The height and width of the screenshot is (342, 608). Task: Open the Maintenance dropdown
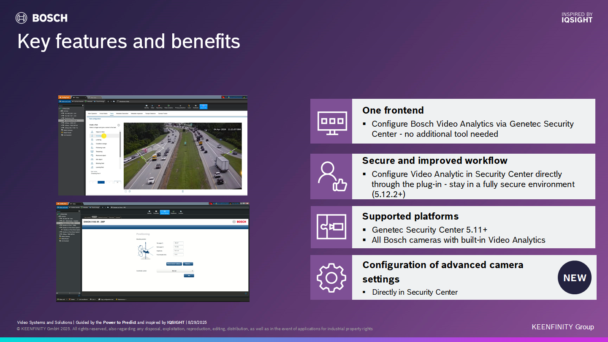121,299
